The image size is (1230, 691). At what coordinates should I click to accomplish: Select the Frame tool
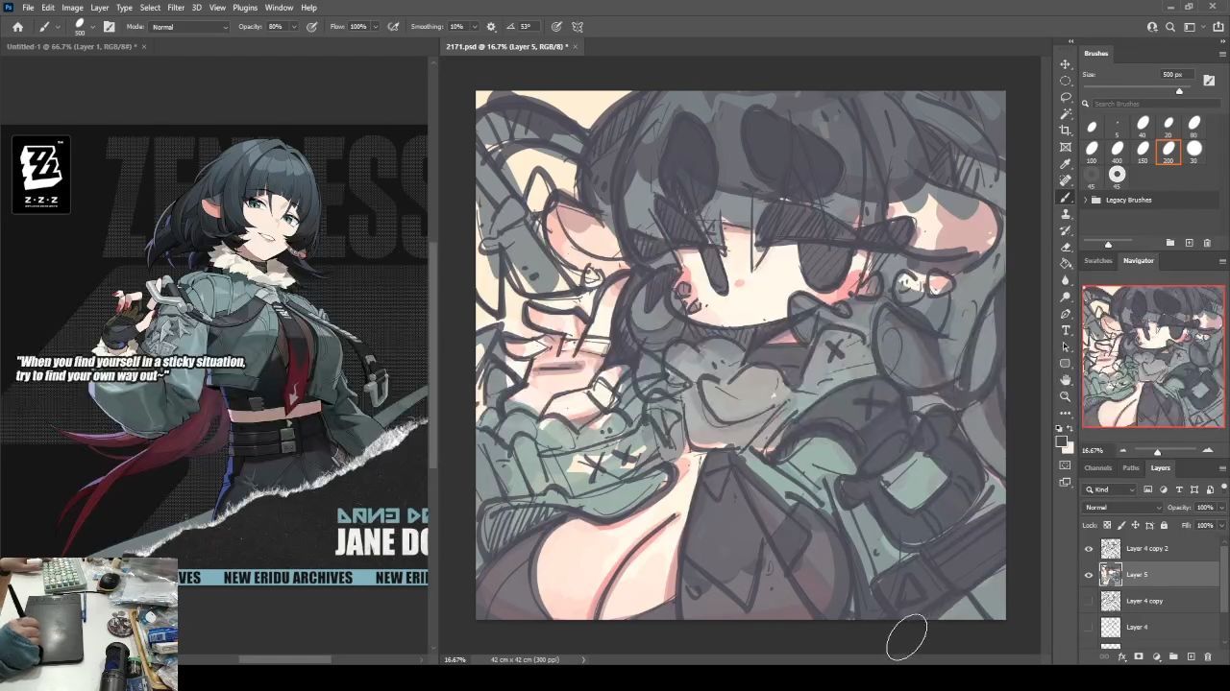(x=1066, y=147)
